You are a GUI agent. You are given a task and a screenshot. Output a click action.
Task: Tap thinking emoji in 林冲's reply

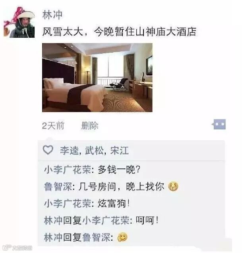122,237
